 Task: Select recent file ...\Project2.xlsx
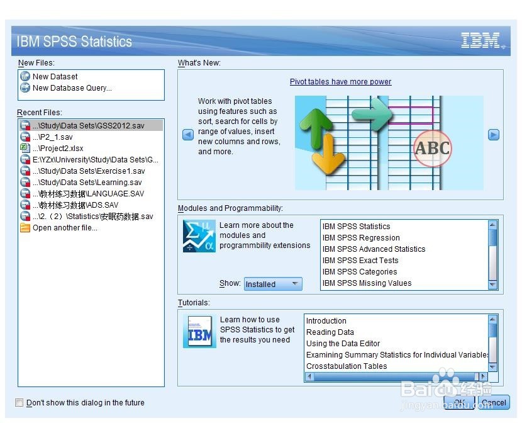91,148
